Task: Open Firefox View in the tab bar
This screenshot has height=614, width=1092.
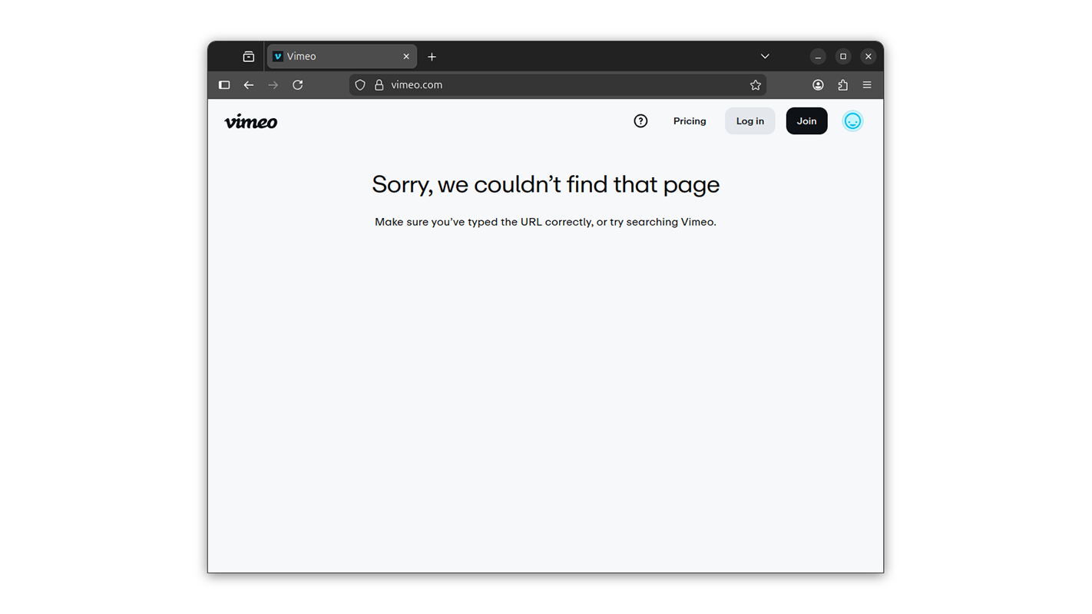Action: (248, 56)
